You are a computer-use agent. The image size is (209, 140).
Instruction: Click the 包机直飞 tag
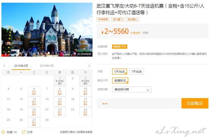[118, 19]
